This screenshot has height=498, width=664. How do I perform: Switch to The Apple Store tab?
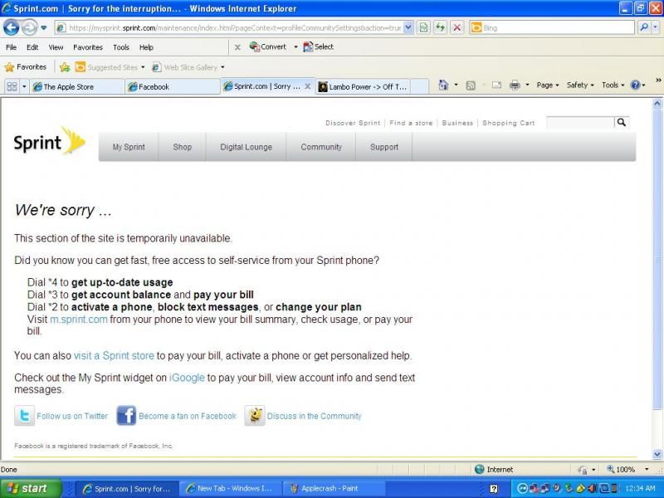coord(76,86)
